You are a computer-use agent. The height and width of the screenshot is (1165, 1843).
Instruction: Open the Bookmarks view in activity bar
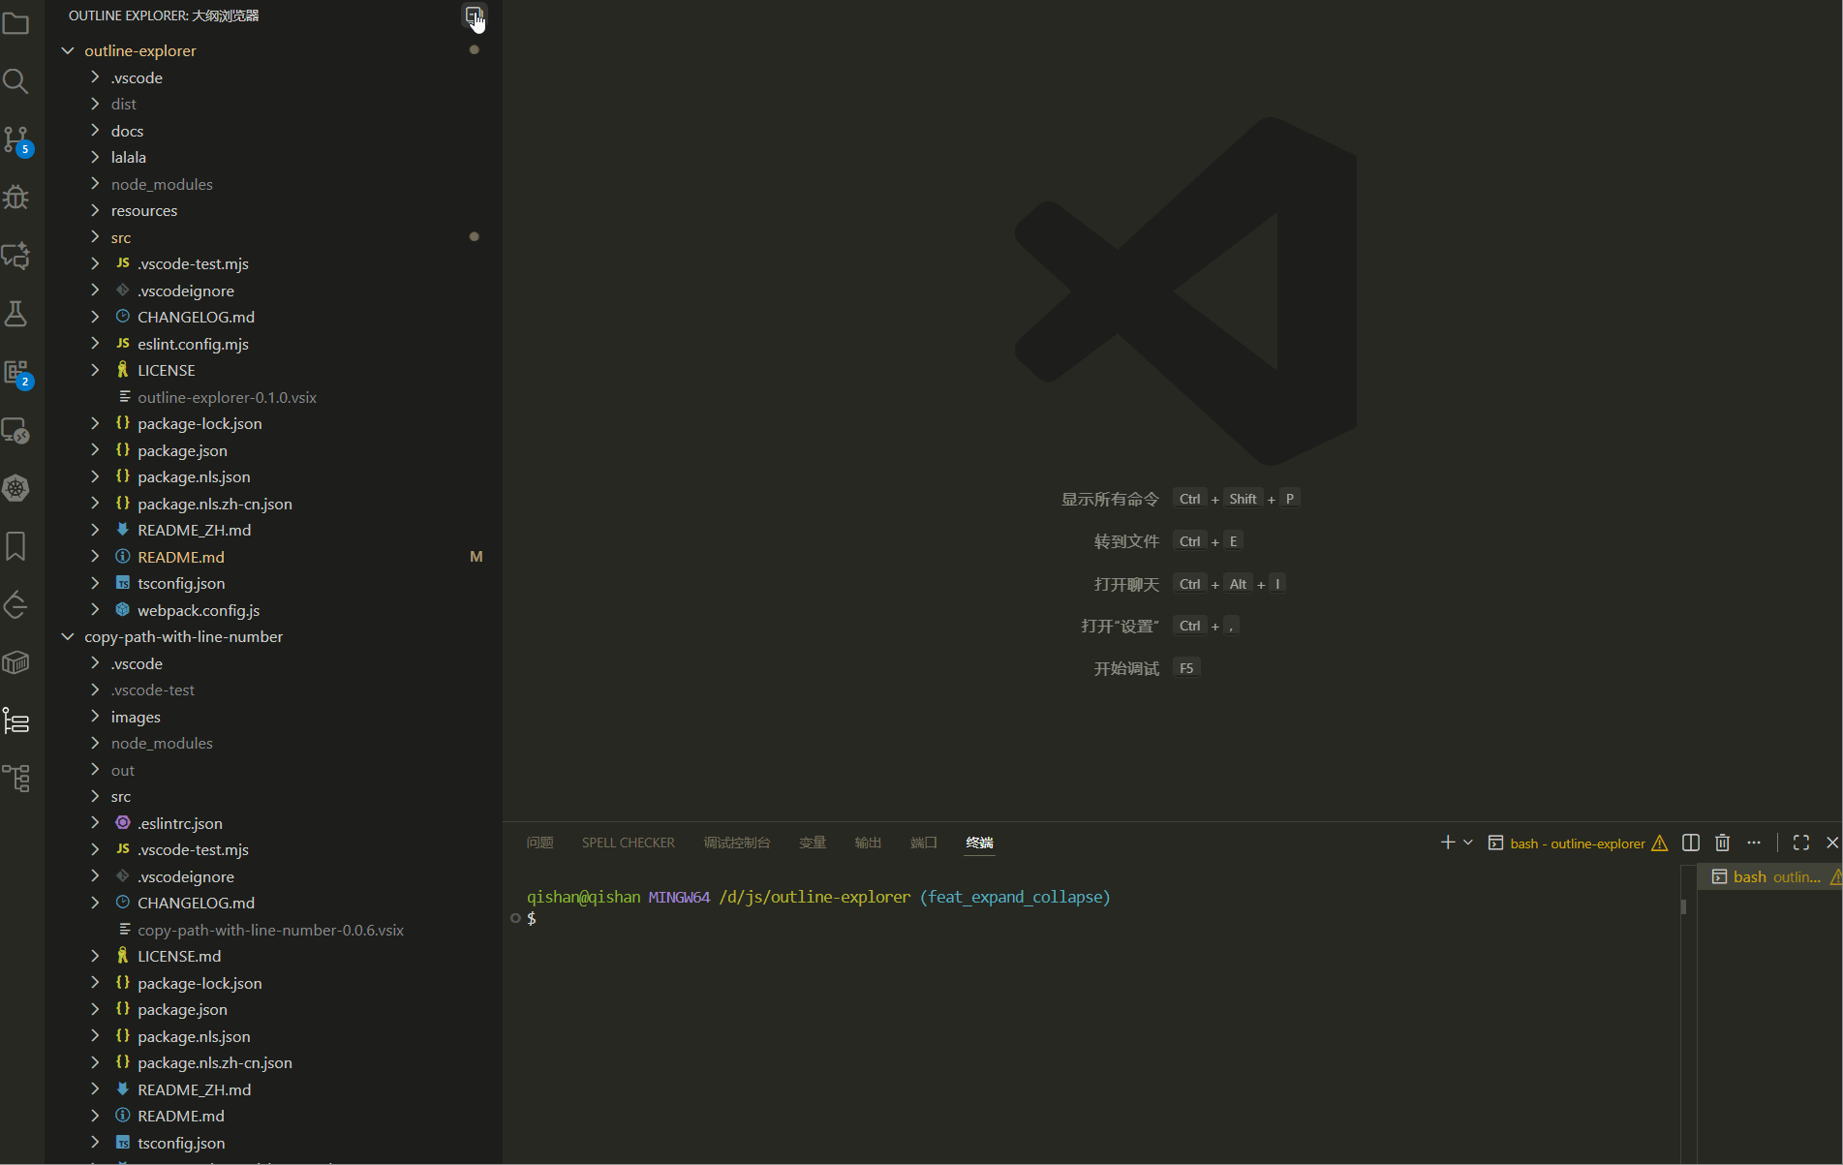pos(16,546)
